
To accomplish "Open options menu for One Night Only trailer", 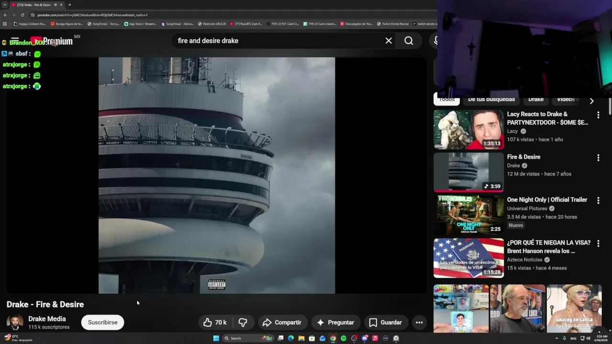I will pos(598,200).
